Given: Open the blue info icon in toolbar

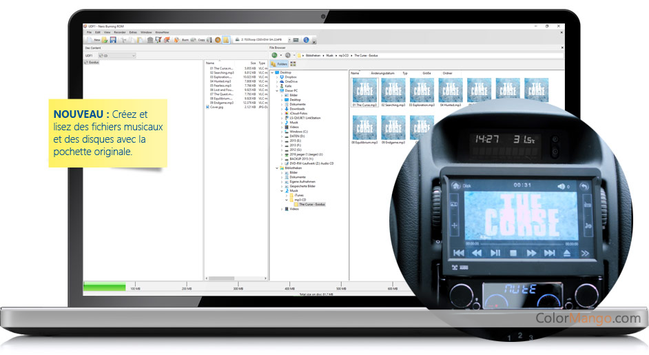Looking at the screenshot, I should pyautogui.click(x=307, y=40).
